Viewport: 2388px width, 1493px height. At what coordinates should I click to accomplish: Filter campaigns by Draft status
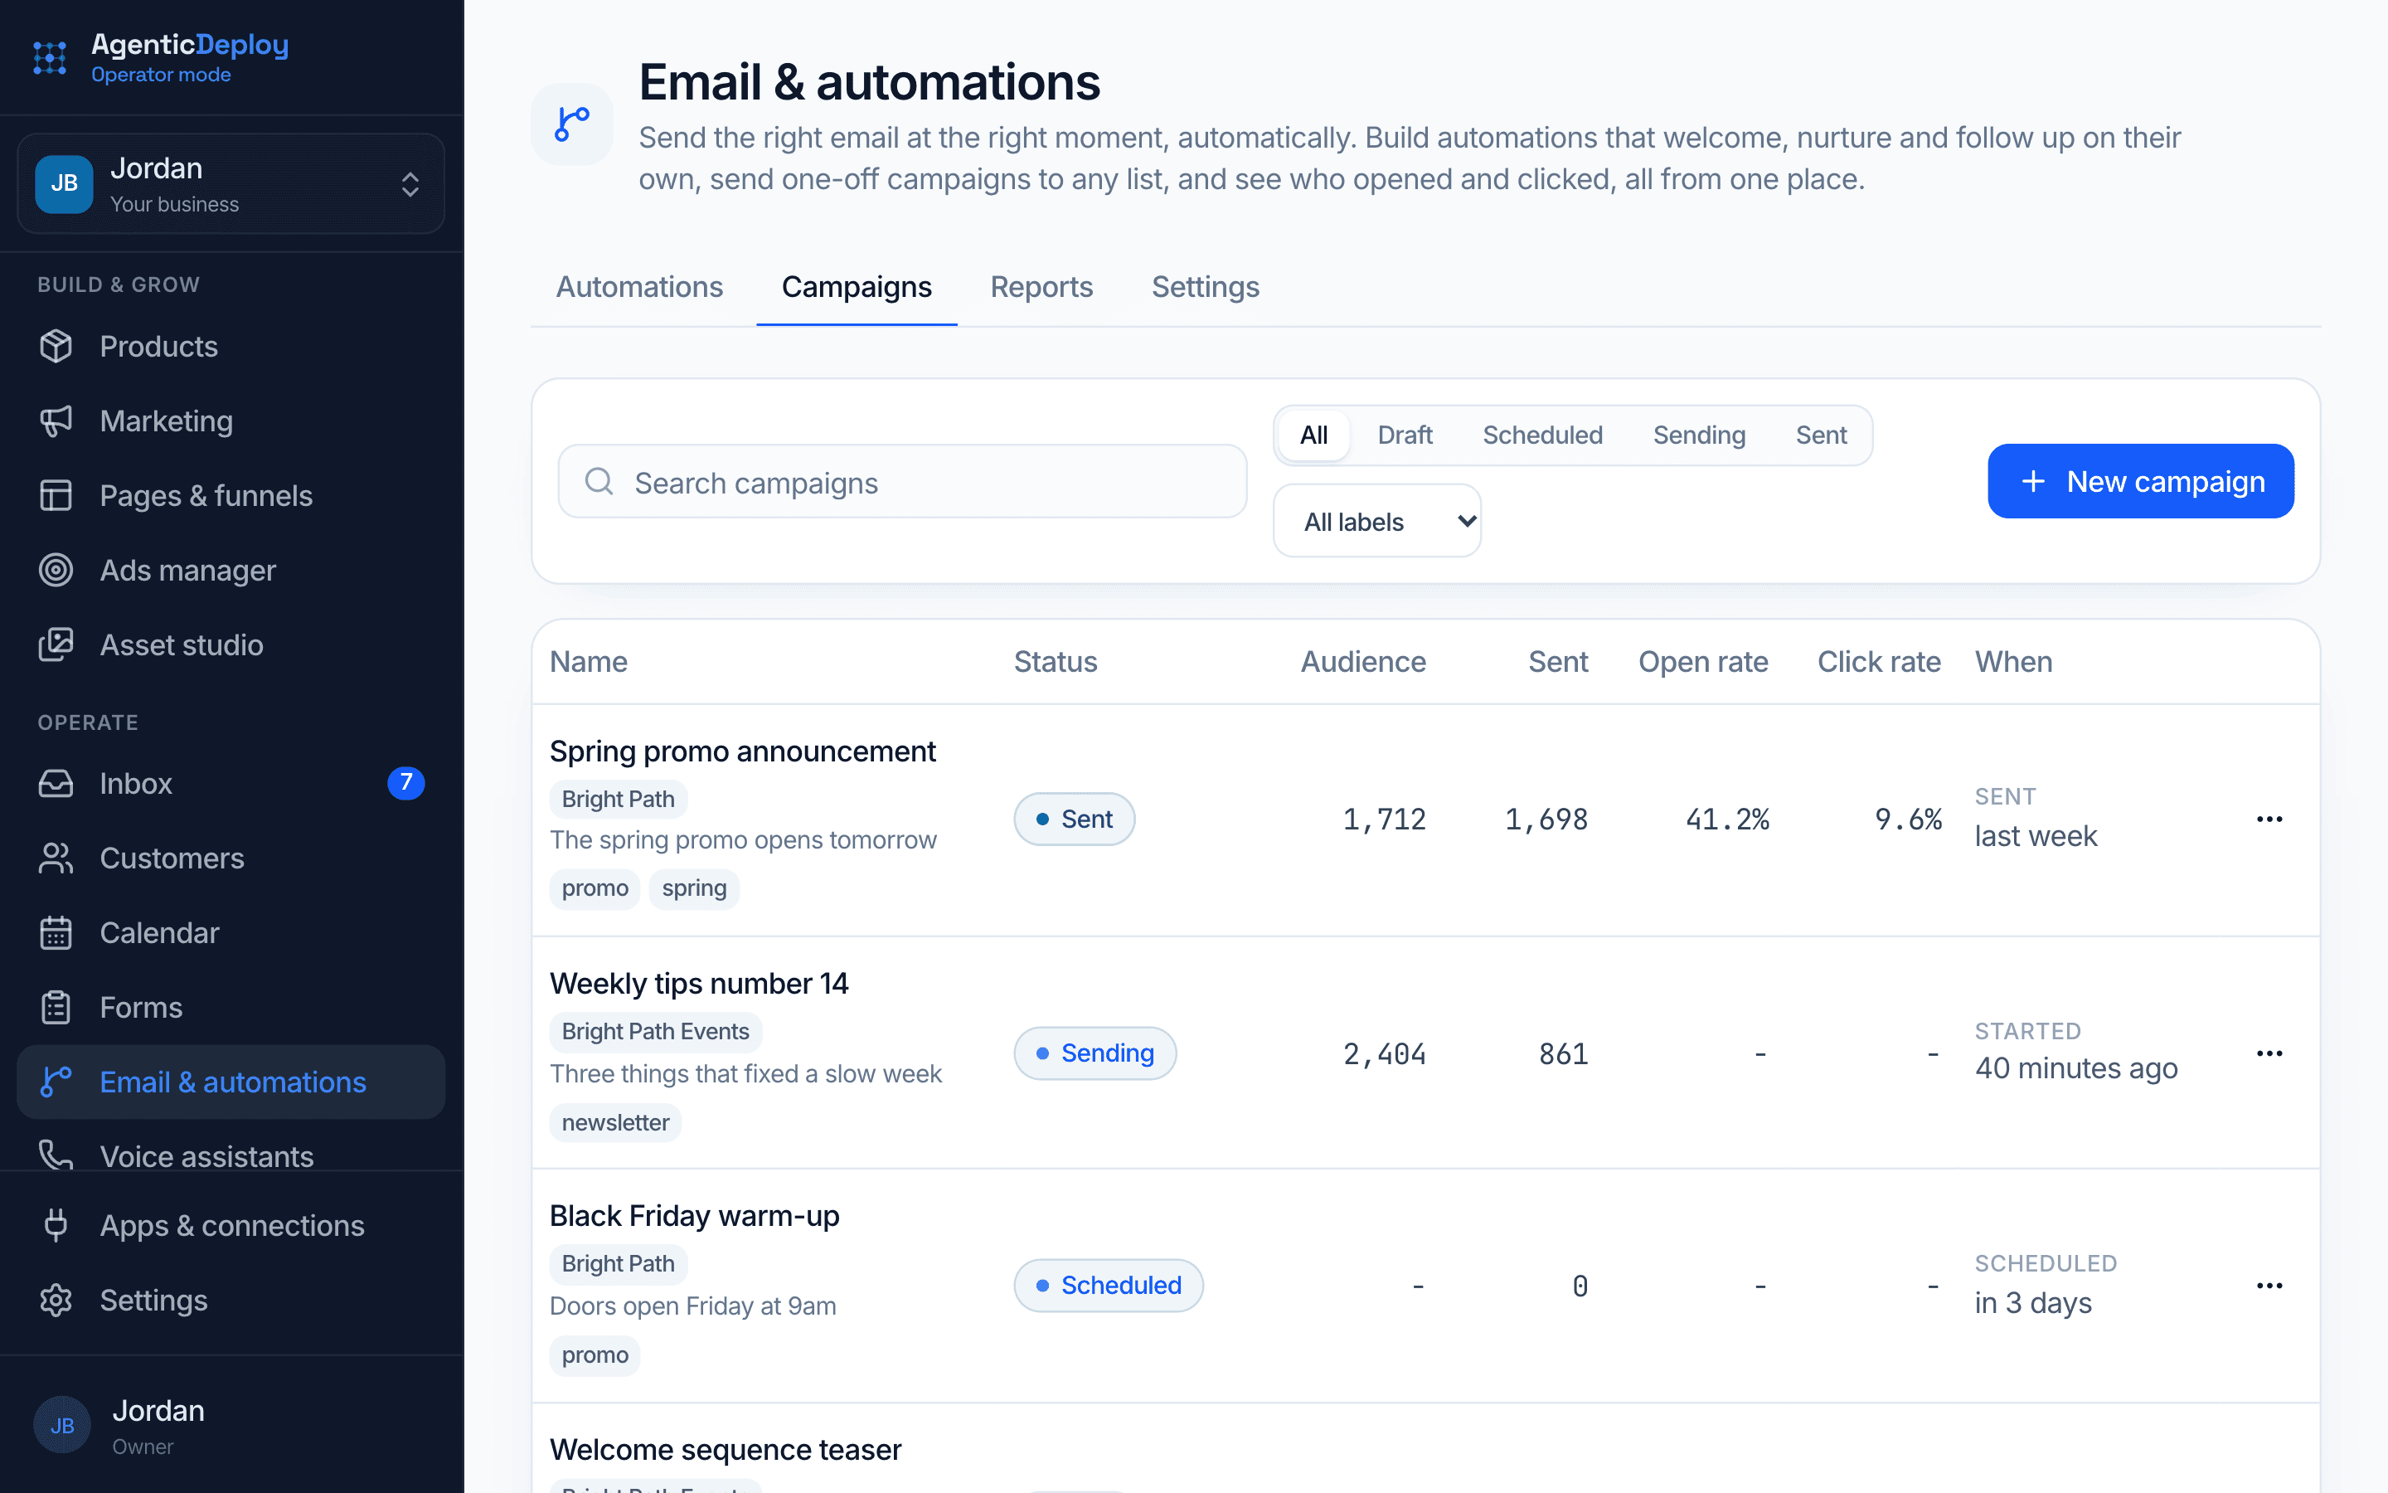tap(1404, 435)
